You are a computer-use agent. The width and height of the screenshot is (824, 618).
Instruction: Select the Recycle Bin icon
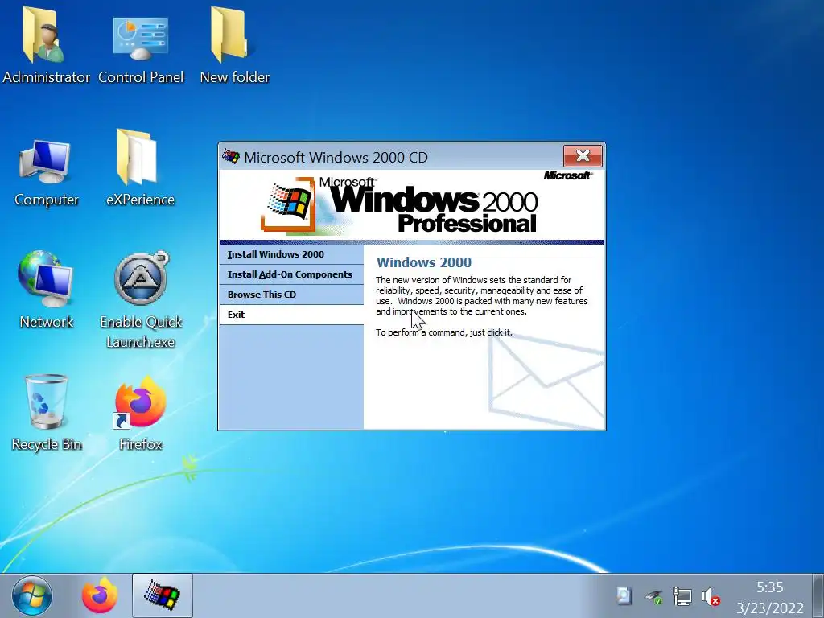click(x=46, y=413)
